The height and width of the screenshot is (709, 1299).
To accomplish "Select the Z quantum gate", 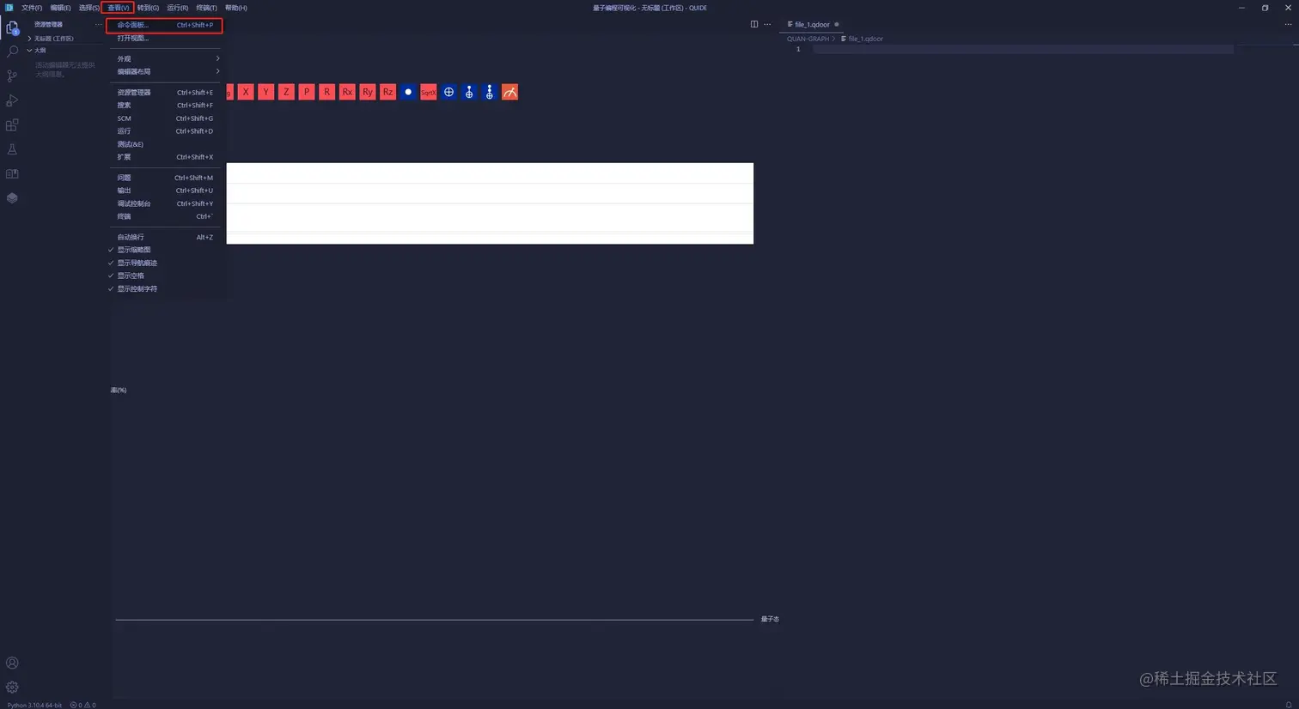I will tap(286, 92).
